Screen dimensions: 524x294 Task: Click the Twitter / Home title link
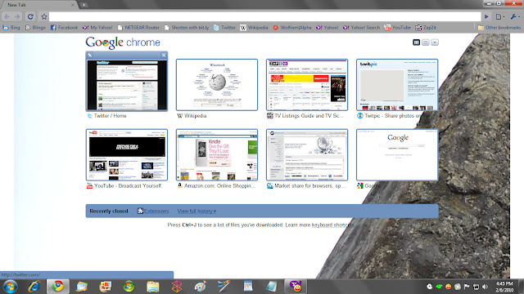click(111, 116)
